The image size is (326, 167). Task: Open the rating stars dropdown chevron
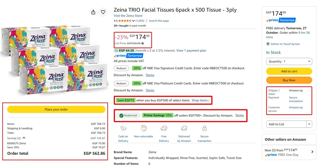pos(133,21)
